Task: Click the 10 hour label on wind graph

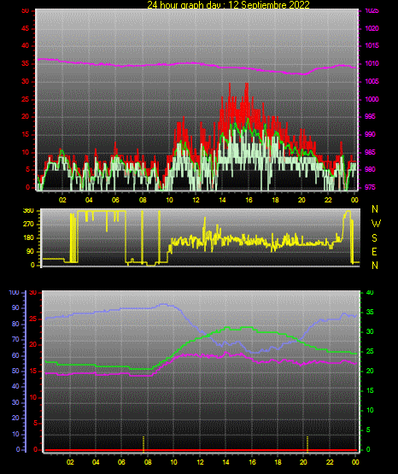Action: coord(169,200)
